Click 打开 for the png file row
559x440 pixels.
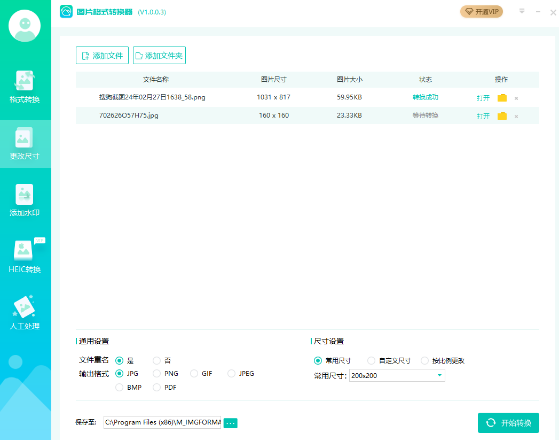[483, 98]
